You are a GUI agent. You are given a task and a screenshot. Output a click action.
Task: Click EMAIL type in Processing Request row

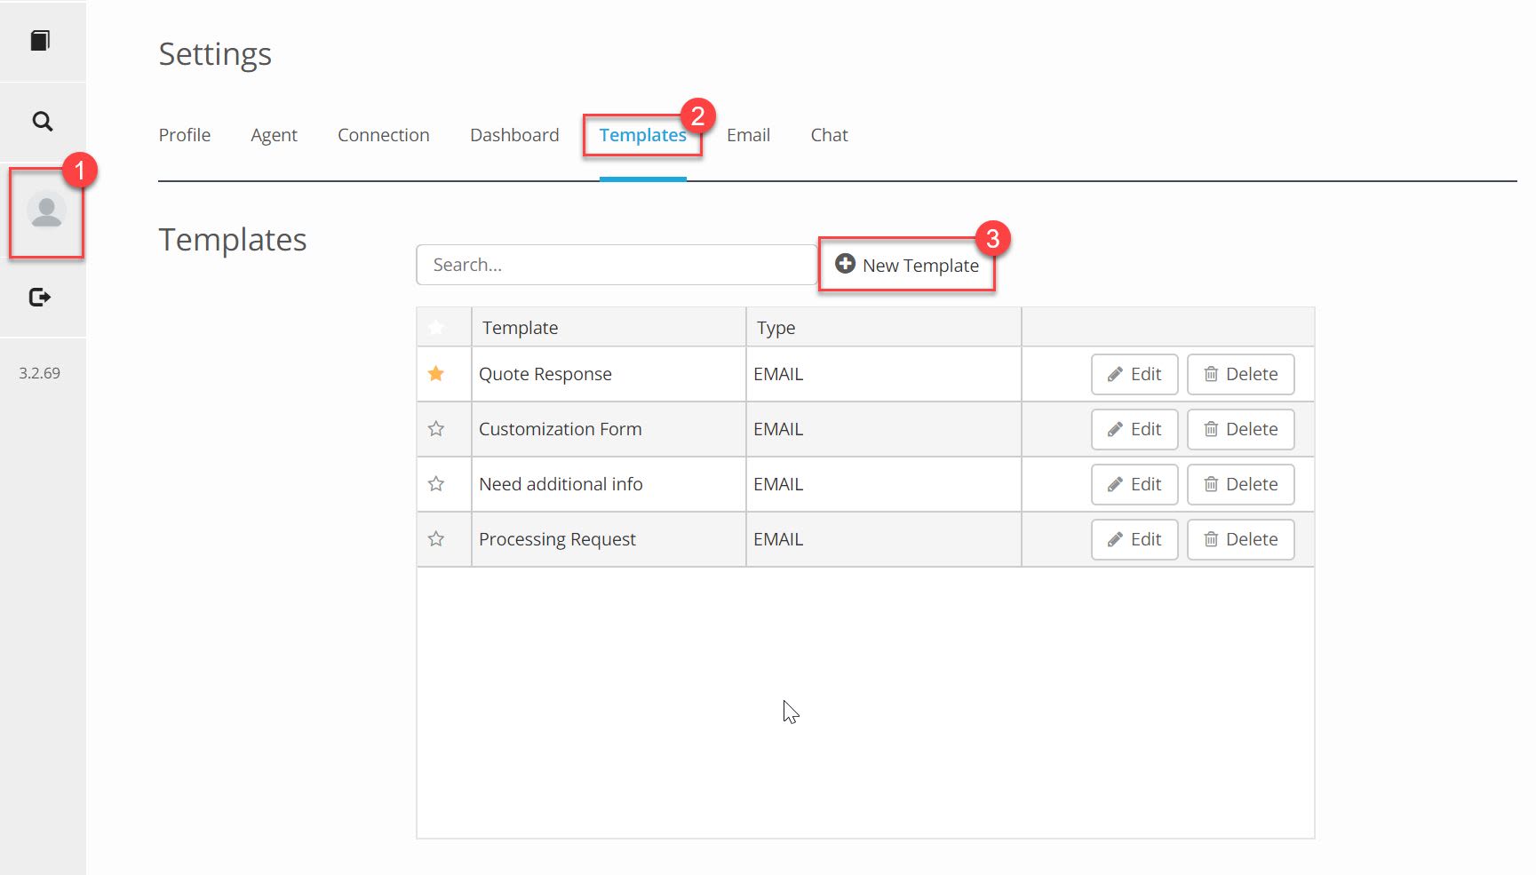point(778,539)
